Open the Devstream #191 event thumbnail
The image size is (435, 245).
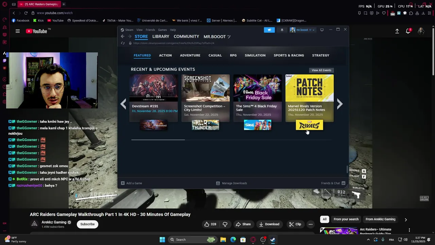[153, 88]
